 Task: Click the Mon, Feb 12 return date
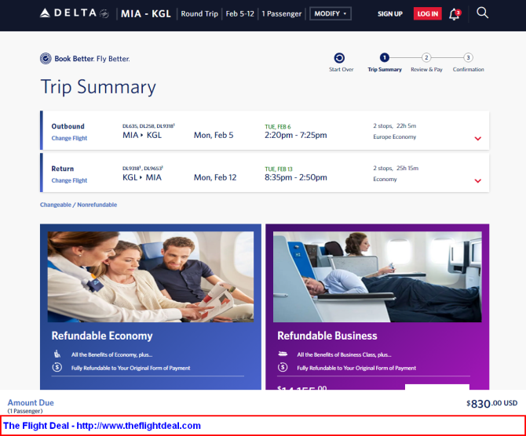coord(215,177)
